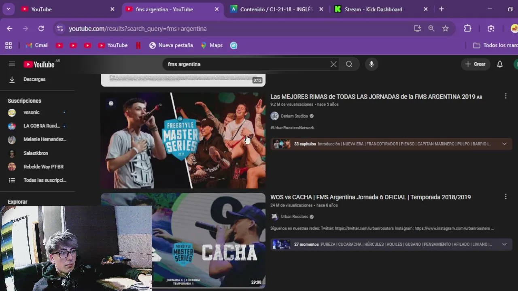The width and height of the screenshot is (518, 291).
Task: Open the Maps bookmark
Action: [x=212, y=45]
